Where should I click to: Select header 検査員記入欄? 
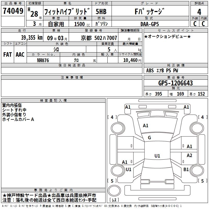[53, 101]
